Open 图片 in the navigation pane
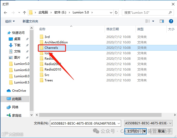Viewport: 177px width, 138px height. (x=17, y=58)
